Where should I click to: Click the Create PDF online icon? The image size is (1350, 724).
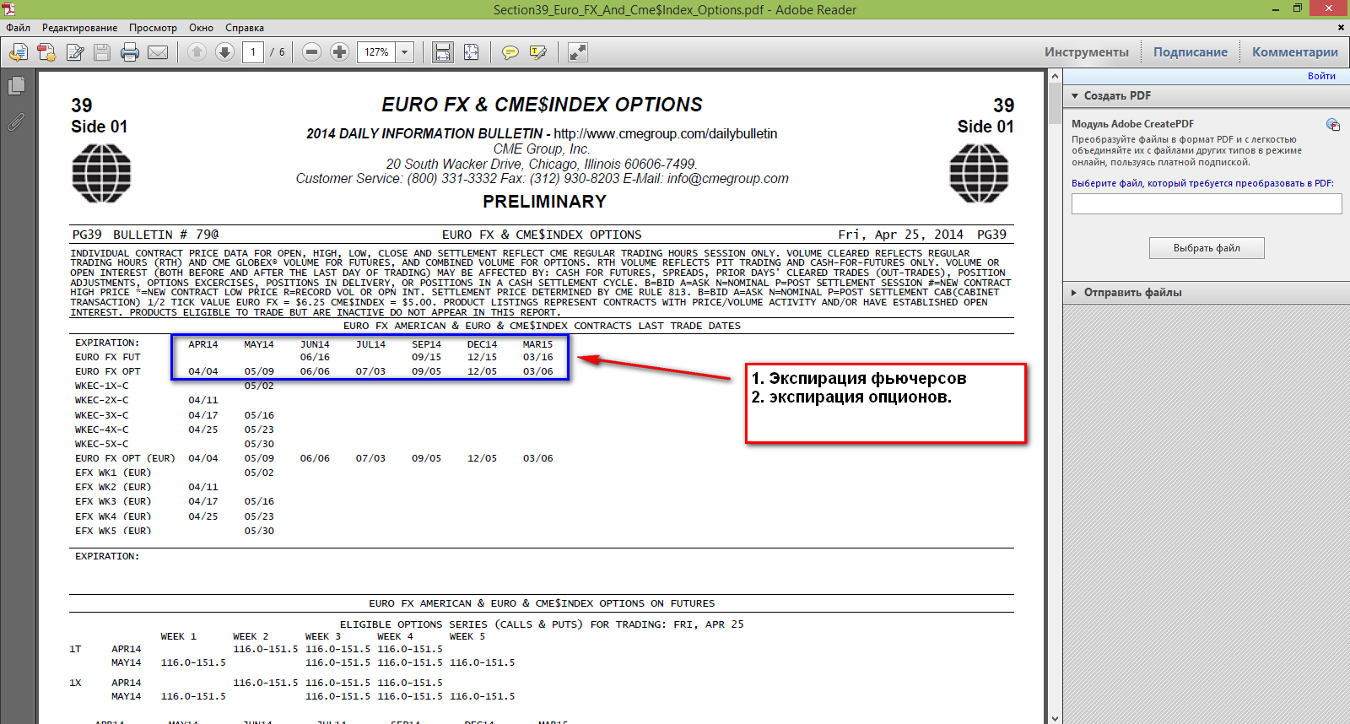[x=46, y=52]
